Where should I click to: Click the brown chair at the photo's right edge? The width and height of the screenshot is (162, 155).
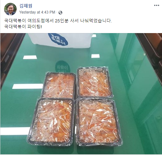click(152, 55)
